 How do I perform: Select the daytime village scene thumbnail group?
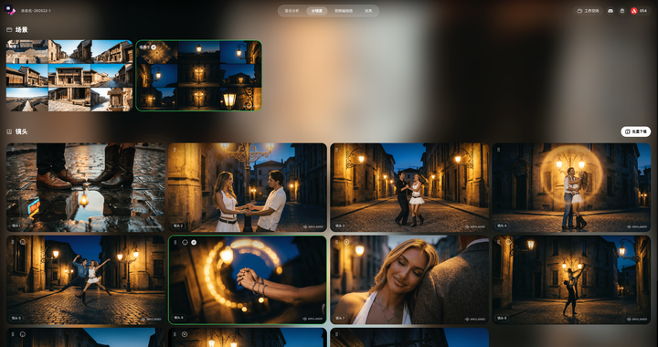69,76
